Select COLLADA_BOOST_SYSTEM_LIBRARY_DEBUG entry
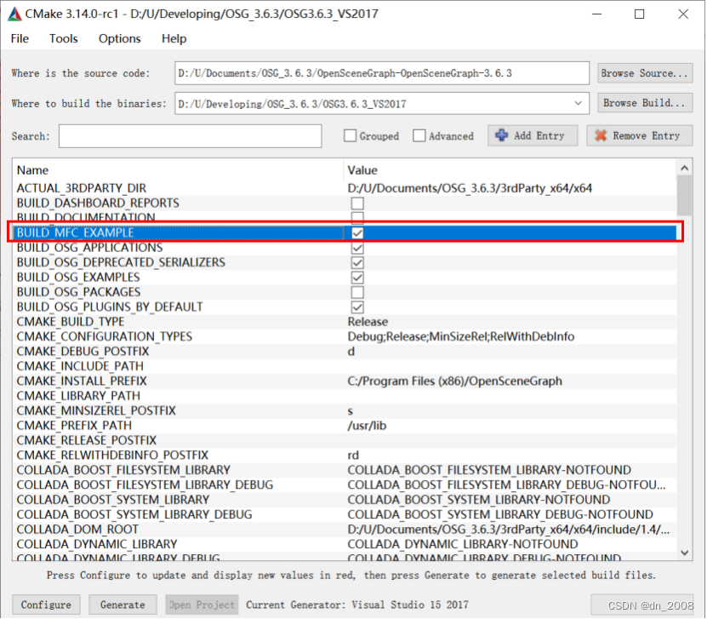Viewport: 707px width, 619px height. [x=134, y=515]
